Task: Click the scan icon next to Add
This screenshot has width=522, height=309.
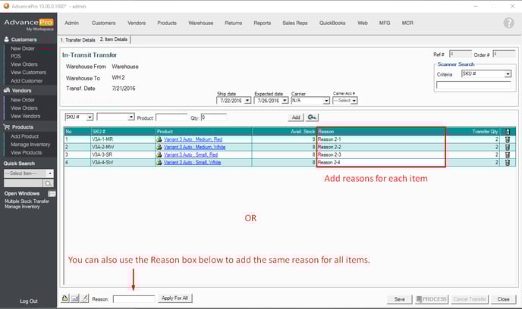Action: (313, 117)
